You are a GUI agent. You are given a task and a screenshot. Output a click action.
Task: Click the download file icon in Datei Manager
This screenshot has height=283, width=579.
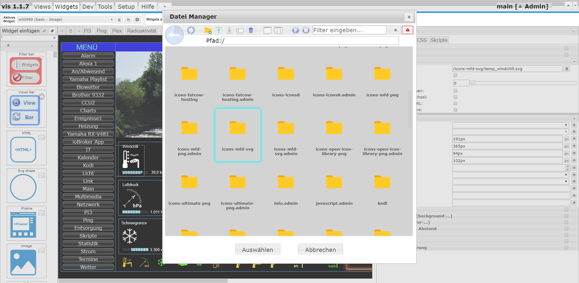(229, 30)
